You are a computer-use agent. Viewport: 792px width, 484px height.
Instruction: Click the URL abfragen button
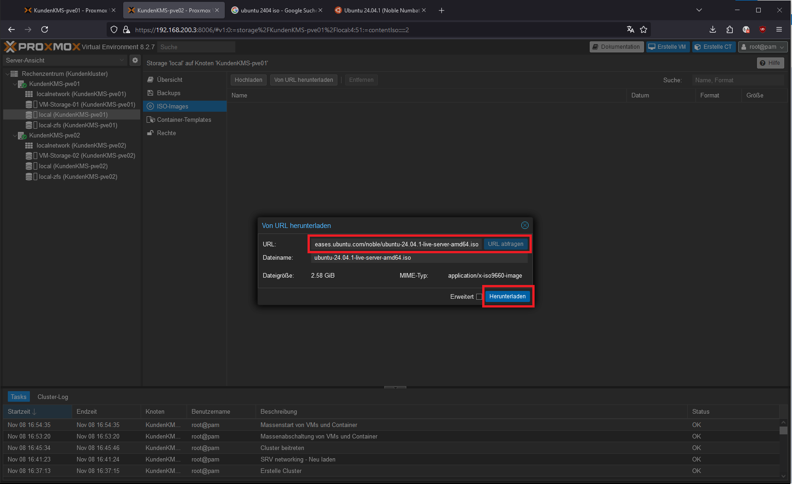point(506,244)
